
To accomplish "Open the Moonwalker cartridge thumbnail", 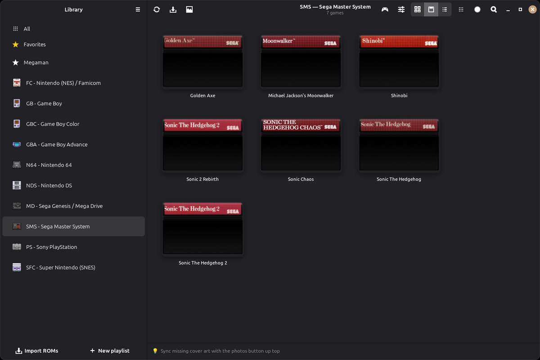I will pyautogui.click(x=301, y=62).
